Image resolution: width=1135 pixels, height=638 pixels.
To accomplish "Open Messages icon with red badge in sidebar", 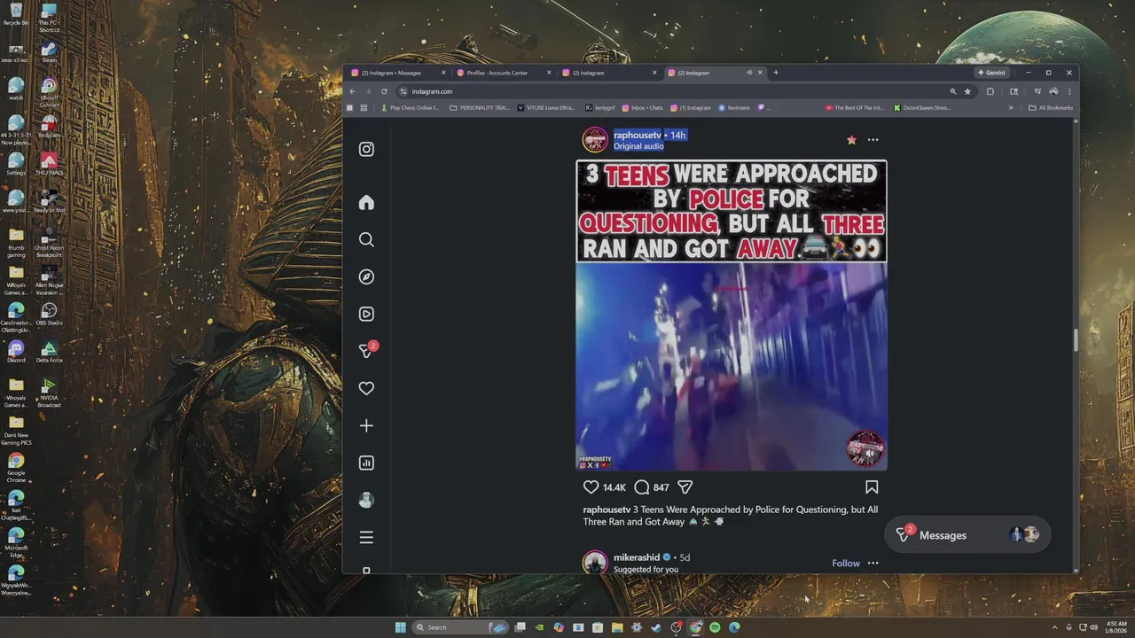I will (x=367, y=351).
